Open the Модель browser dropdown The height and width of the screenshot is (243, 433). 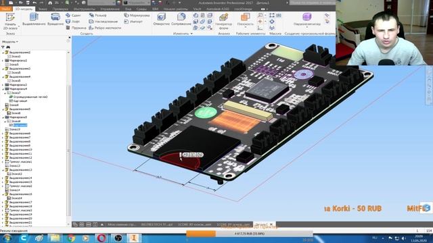(x=10, y=42)
